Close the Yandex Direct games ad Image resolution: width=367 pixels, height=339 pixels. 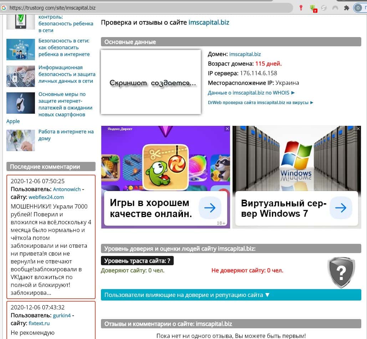(227, 129)
